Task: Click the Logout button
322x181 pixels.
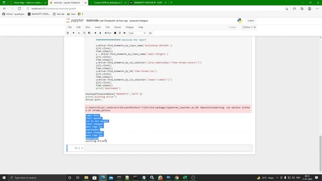Action: [251, 21]
